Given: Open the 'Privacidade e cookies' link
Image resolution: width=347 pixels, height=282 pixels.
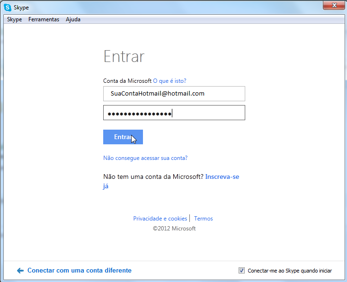Looking at the screenshot, I should (160, 219).
